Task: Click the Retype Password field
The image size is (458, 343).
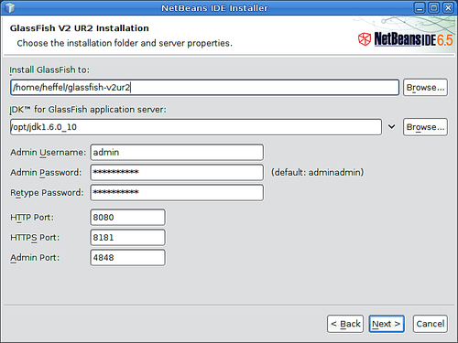Action: (x=177, y=192)
